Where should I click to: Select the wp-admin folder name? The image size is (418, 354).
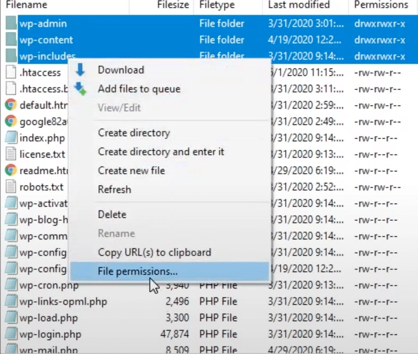tap(43, 24)
